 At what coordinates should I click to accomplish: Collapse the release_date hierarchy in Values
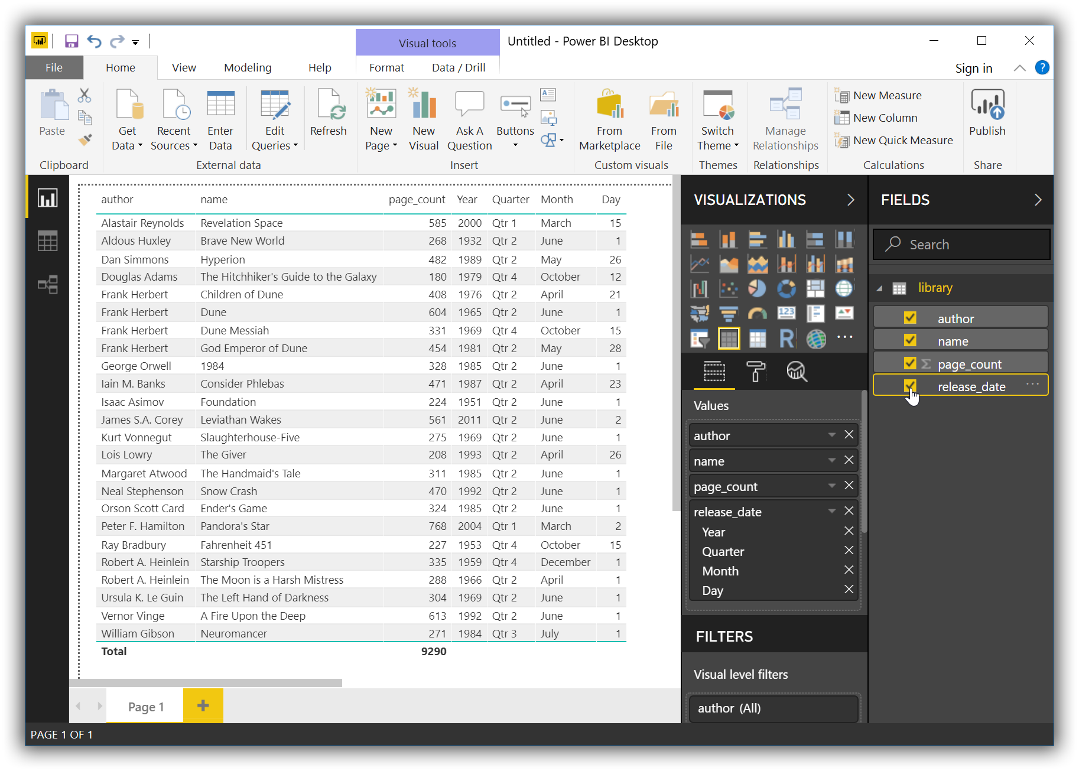[x=831, y=511]
